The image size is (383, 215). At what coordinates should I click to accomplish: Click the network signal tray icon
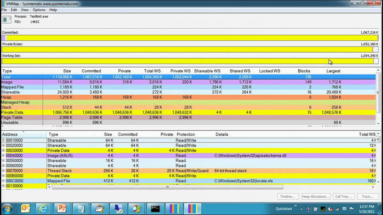coord(337,209)
